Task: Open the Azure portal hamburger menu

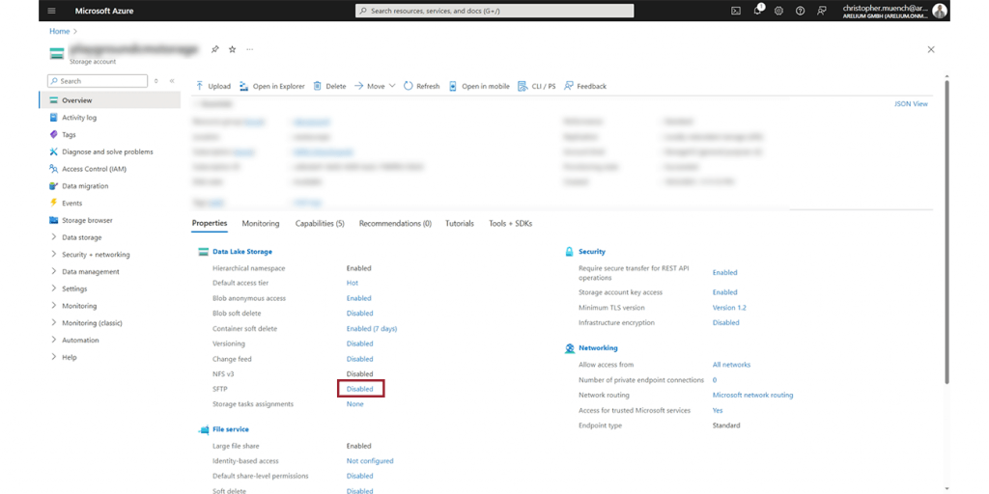Action: [51, 11]
